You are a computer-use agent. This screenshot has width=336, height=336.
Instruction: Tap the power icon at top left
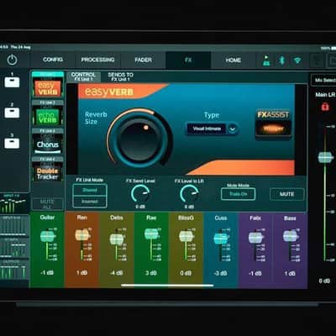coord(12,60)
